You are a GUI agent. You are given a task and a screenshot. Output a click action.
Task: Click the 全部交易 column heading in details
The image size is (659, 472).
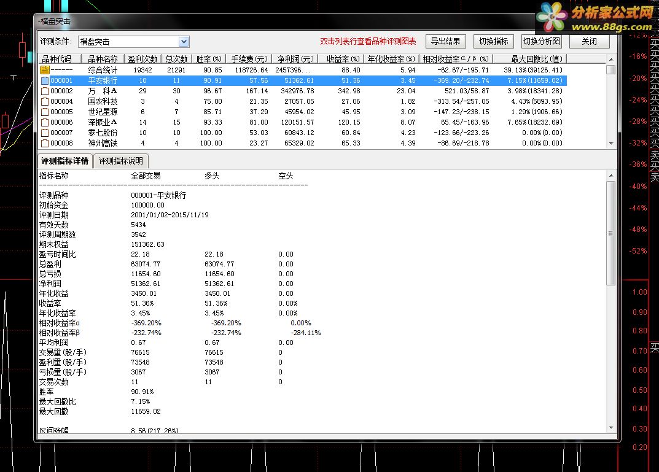pos(146,176)
